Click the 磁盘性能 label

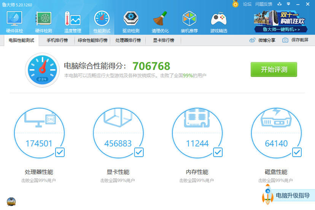276,172
